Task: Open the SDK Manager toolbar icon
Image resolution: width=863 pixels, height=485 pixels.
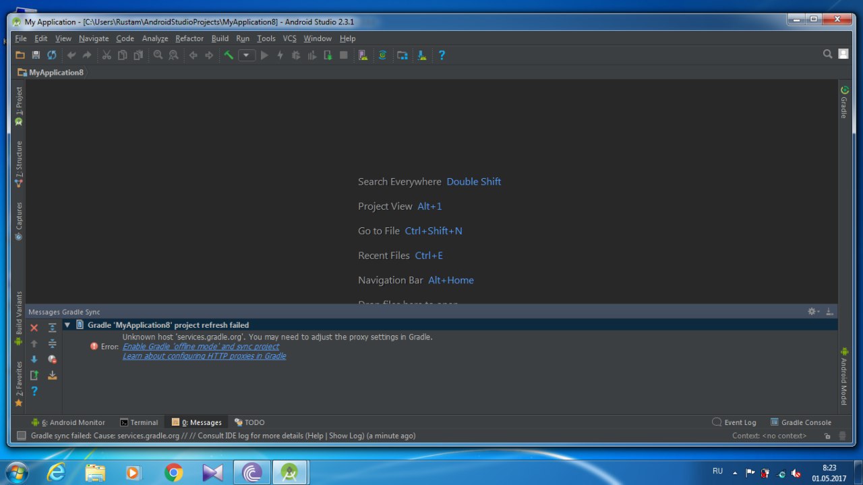Action: tap(422, 55)
